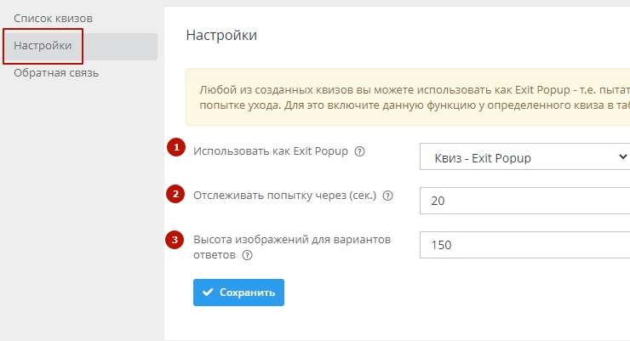Image resolution: width=630 pixels, height=341 pixels.
Task: Click help icon beside Exit Popup label
Action: click(359, 152)
